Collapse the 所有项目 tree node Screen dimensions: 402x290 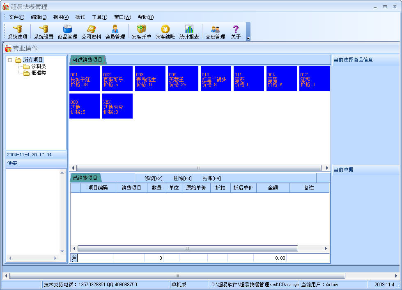click(x=10, y=60)
